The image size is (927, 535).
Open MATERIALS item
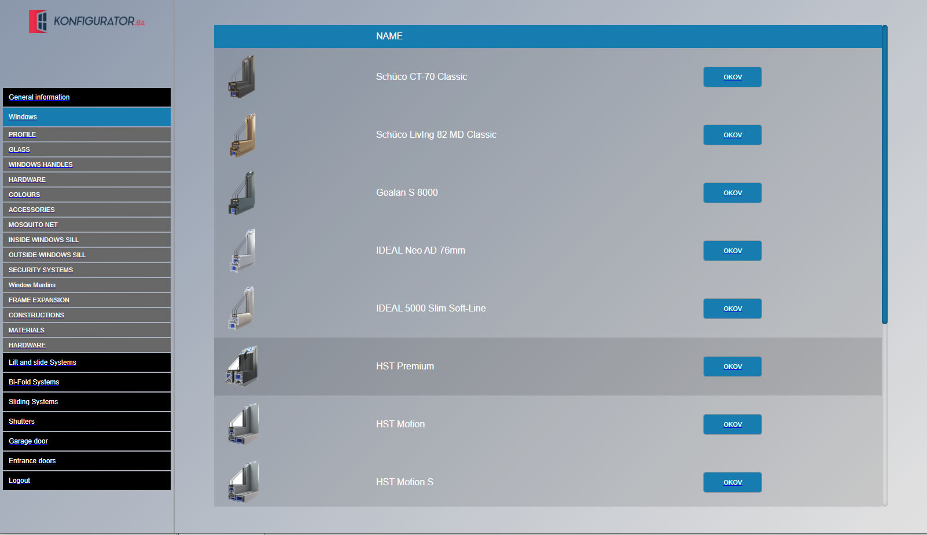coord(87,330)
